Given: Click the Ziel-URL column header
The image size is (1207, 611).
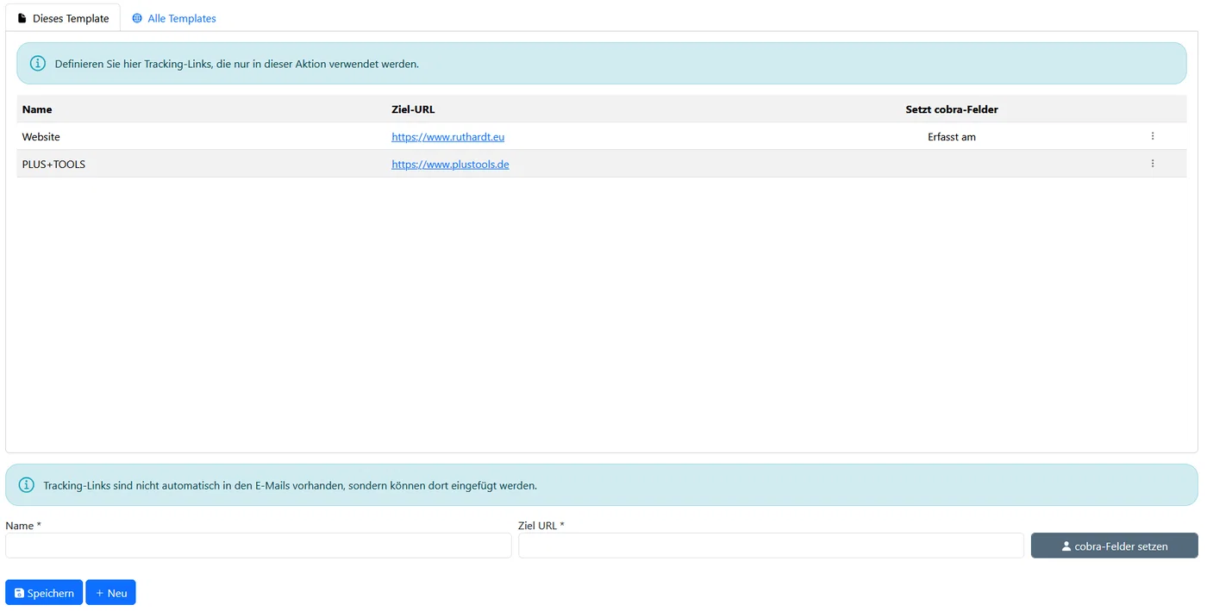Looking at the screenshot, I should [413, 109].
